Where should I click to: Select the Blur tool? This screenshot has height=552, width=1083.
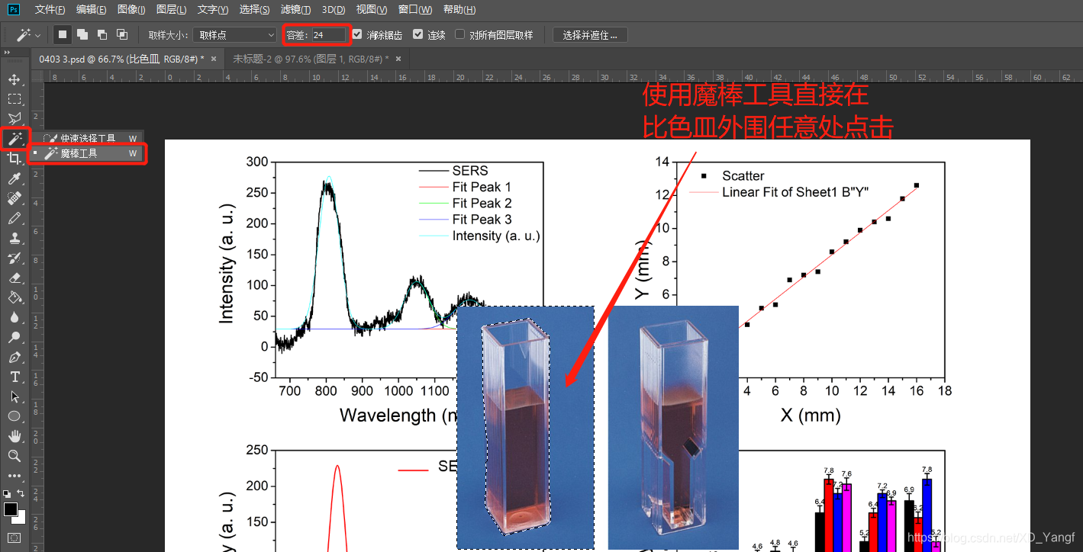pyautogui.click(x=14, y=317)
